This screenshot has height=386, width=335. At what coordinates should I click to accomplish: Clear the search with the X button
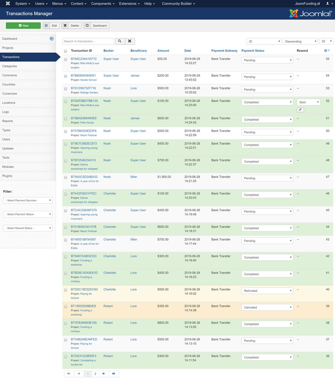(130, 41)
